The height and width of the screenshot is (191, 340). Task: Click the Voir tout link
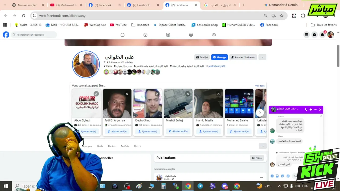coord(260,86)
